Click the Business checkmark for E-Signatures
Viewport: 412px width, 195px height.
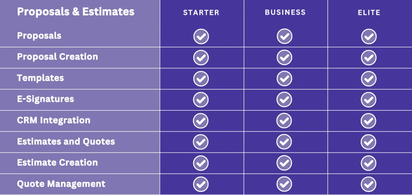285,100
